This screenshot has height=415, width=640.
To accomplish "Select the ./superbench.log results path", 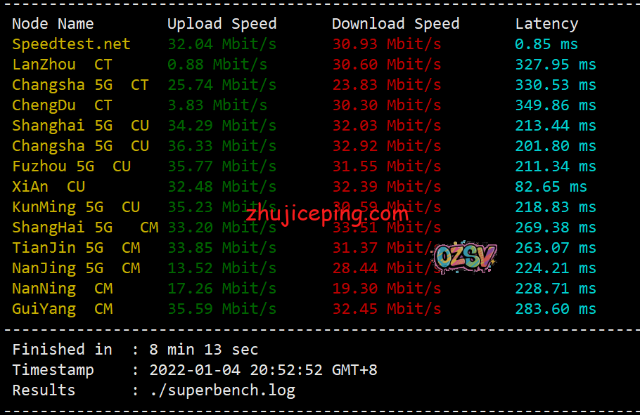I will 222,390.
